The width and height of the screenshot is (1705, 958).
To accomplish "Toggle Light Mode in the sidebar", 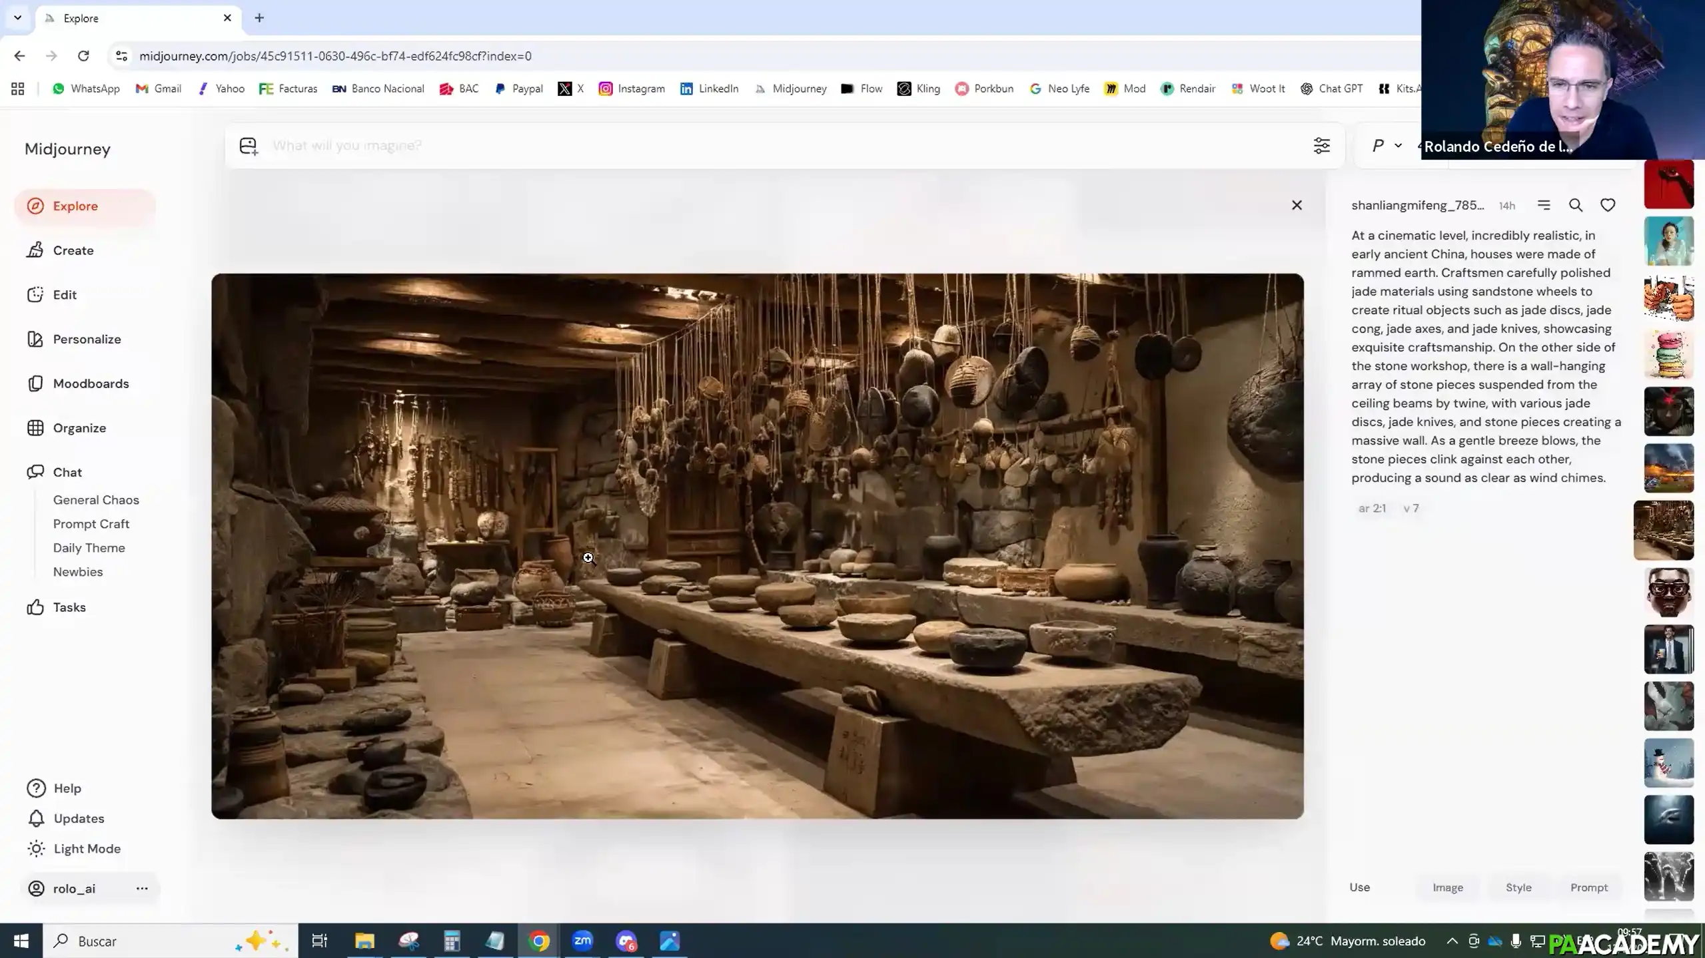I will [86, 848].
